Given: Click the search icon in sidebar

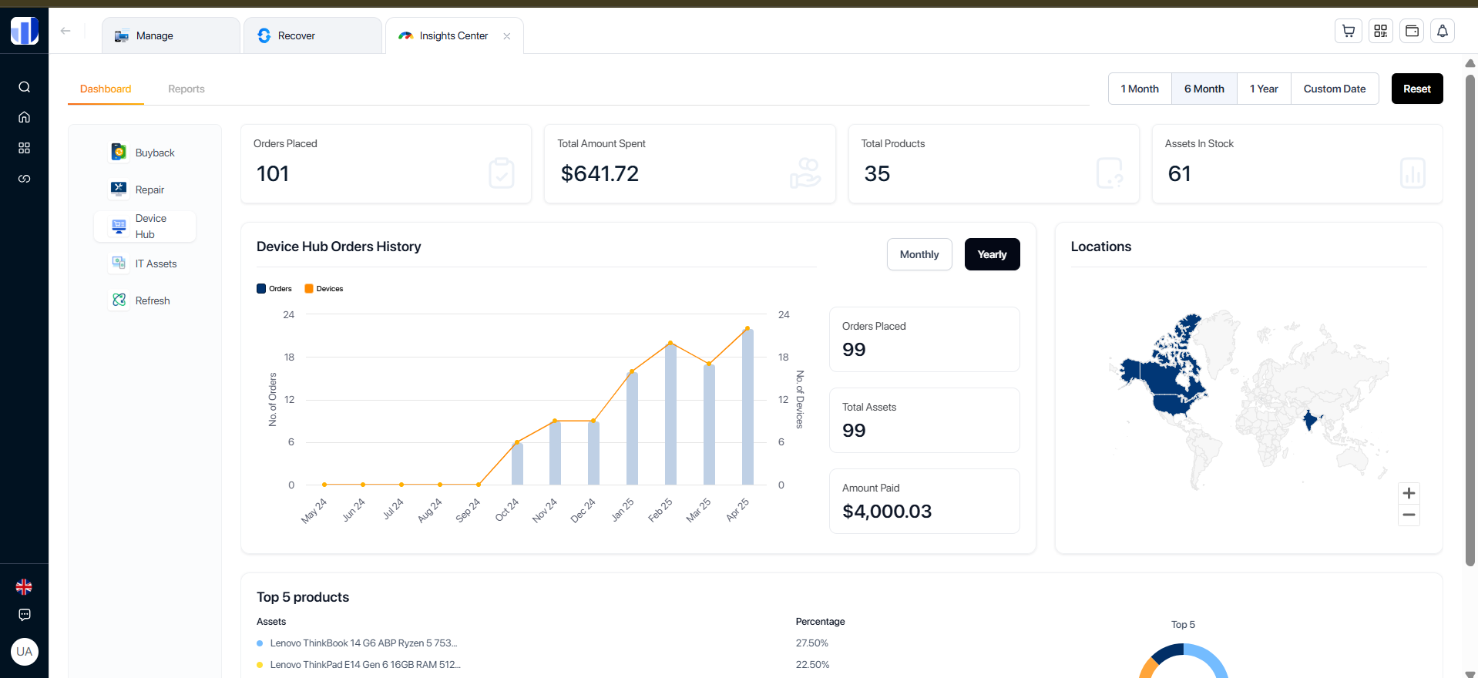Looking at the screenshot, I should point(25,87).
